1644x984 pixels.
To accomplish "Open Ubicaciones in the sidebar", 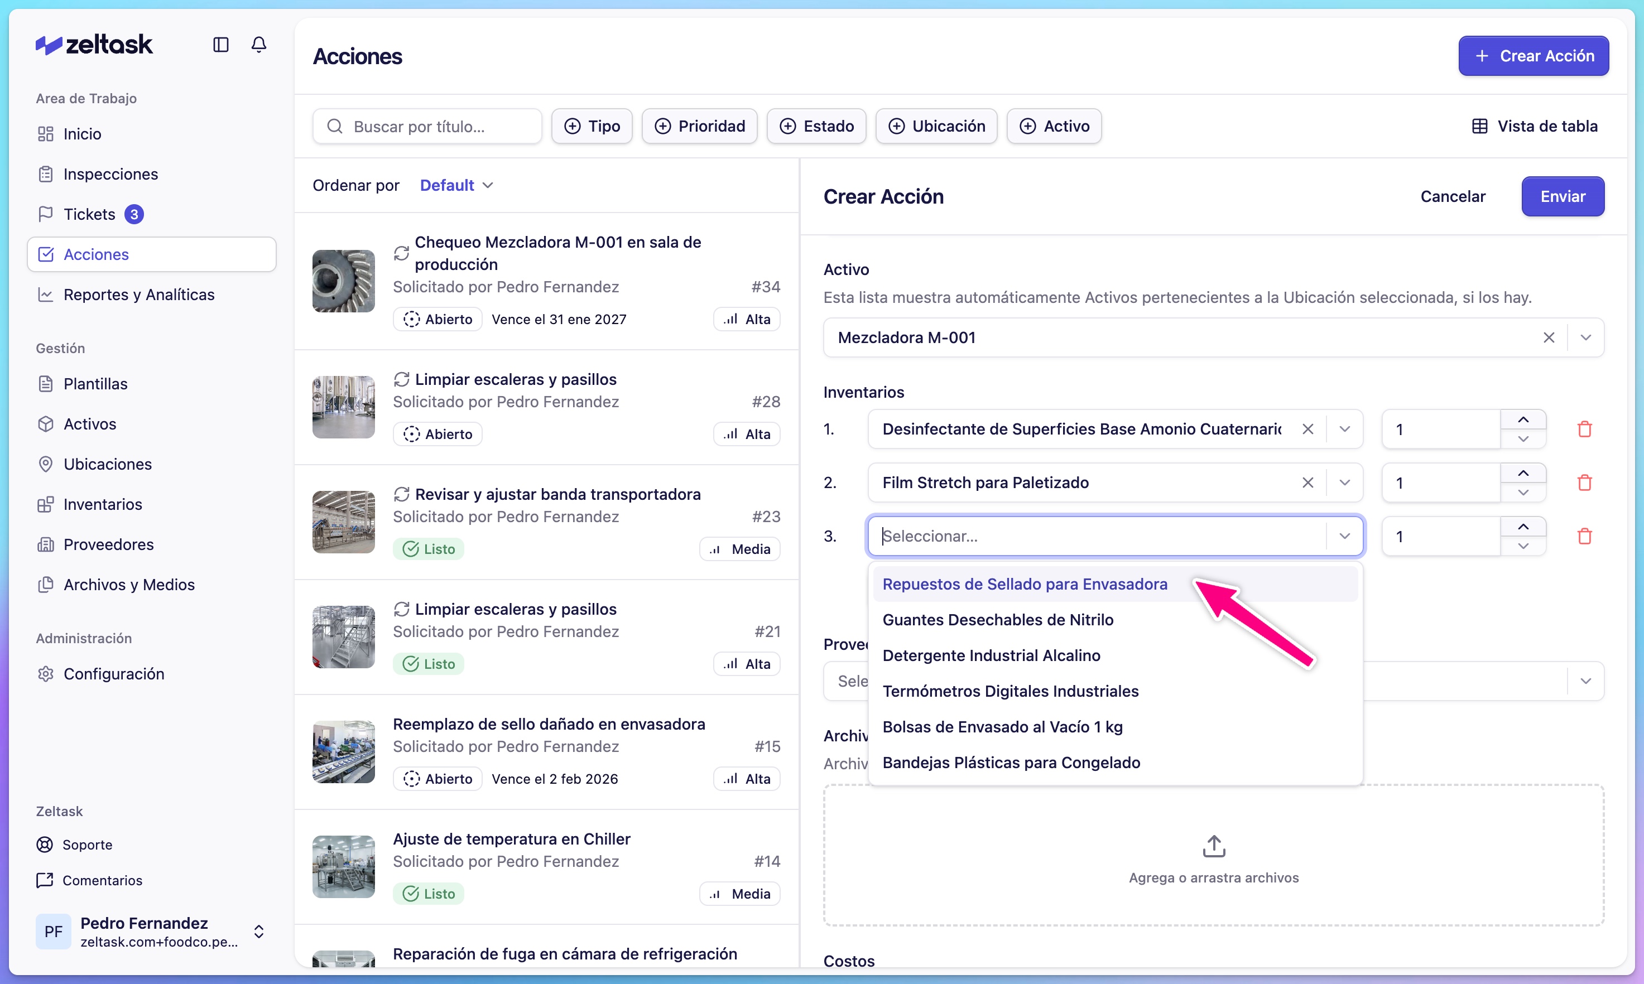I will pos(151,464).
